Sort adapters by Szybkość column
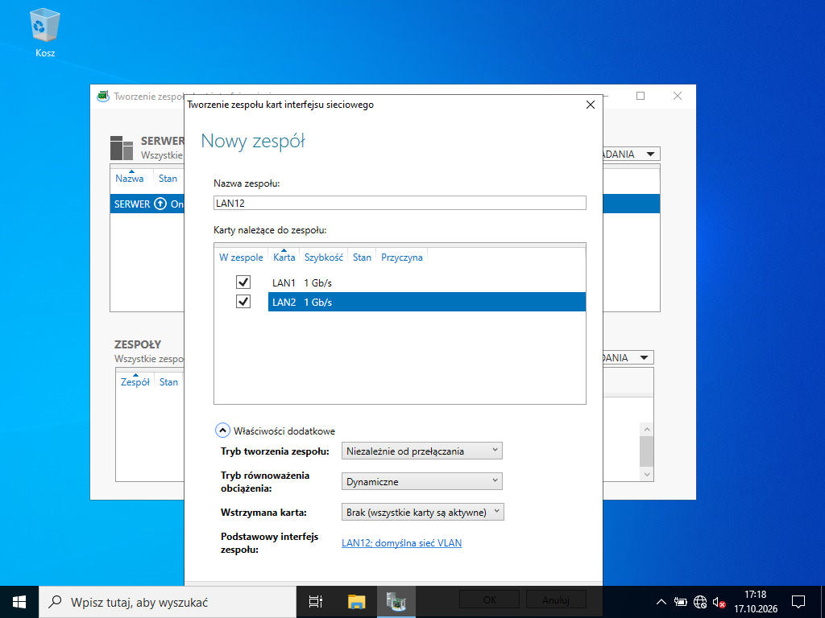The image size is (825, 618). (324, 257)
